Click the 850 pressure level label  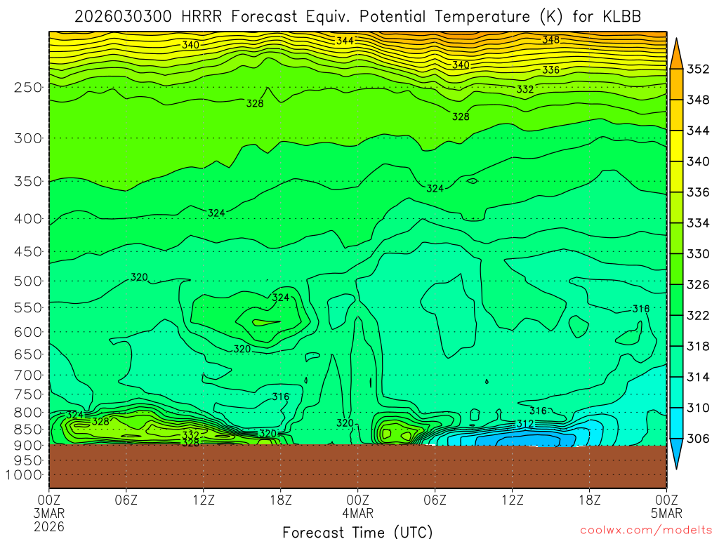28,430
